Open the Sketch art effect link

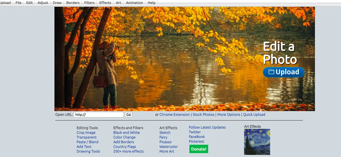[x=165, y=132]
